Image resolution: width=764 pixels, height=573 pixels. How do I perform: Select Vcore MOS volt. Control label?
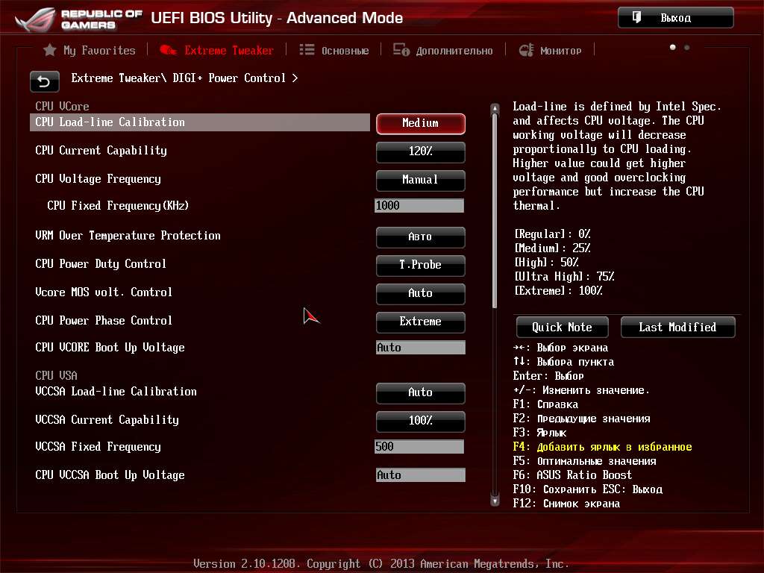[x=104, y=292]
